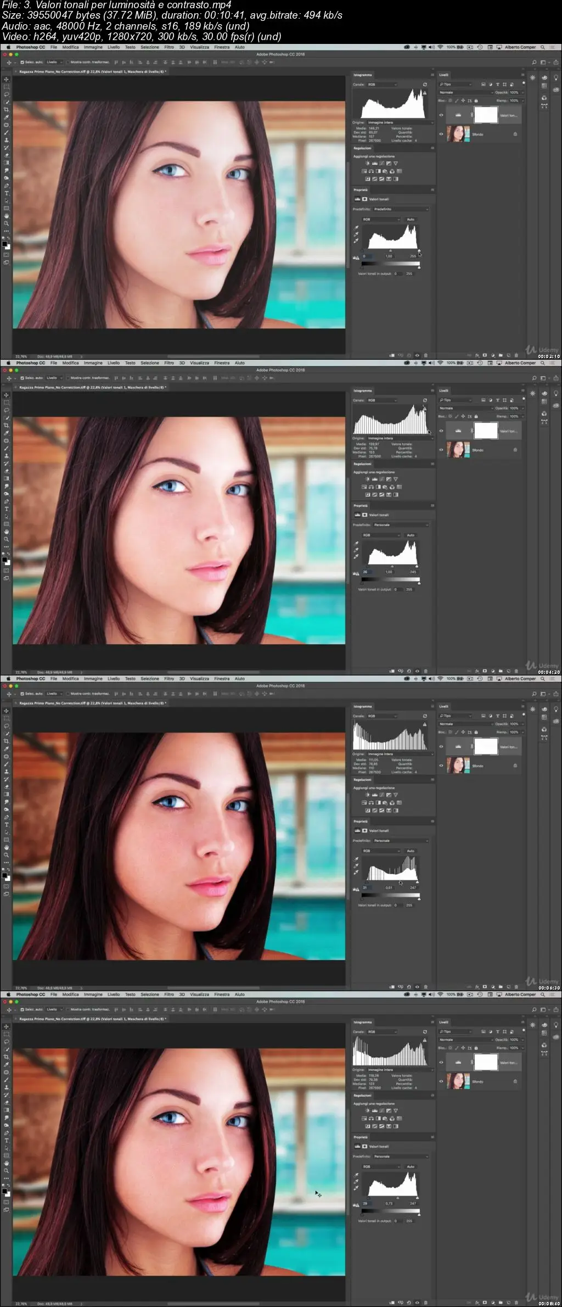Select the Clone Stamp tool in the second frame
Viewport: 562px width, 1307px height.
(7, 456)
